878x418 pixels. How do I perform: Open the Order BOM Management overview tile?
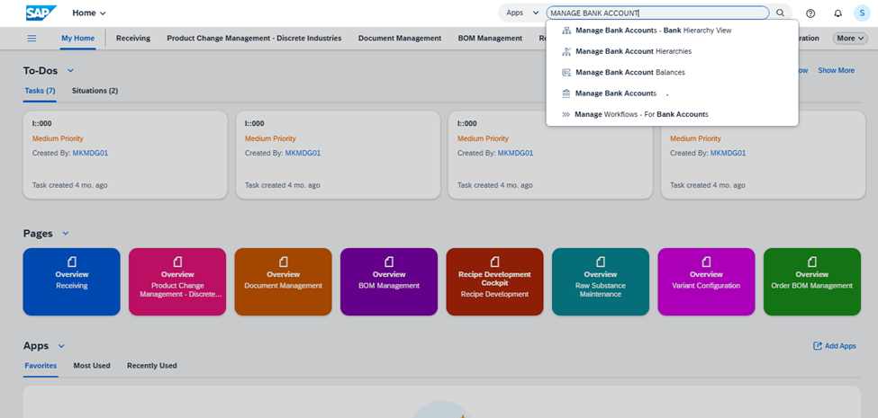click(x=812, y=281)
